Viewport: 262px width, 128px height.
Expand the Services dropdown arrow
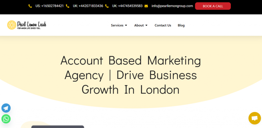point(126,25)
